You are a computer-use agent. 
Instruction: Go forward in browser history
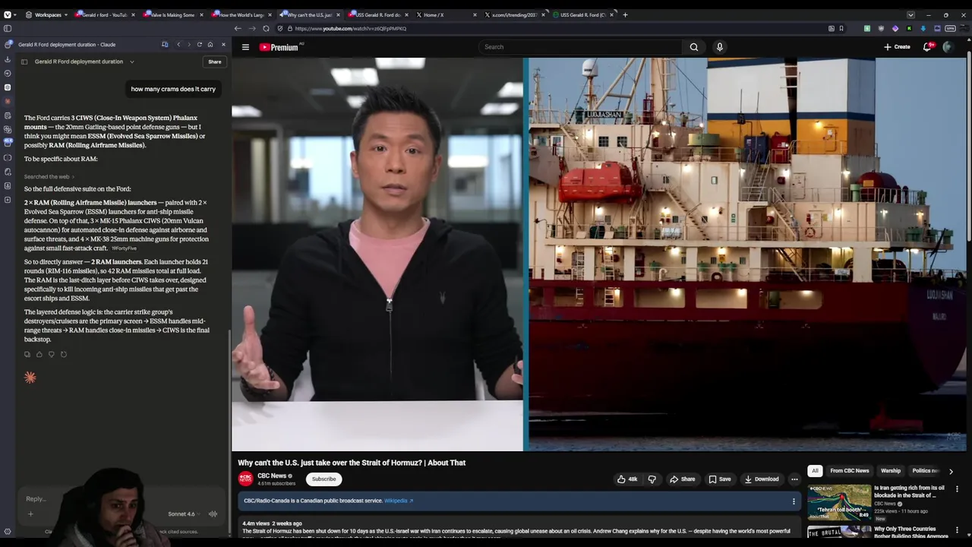pyautogui.click(x=251, y=28)
